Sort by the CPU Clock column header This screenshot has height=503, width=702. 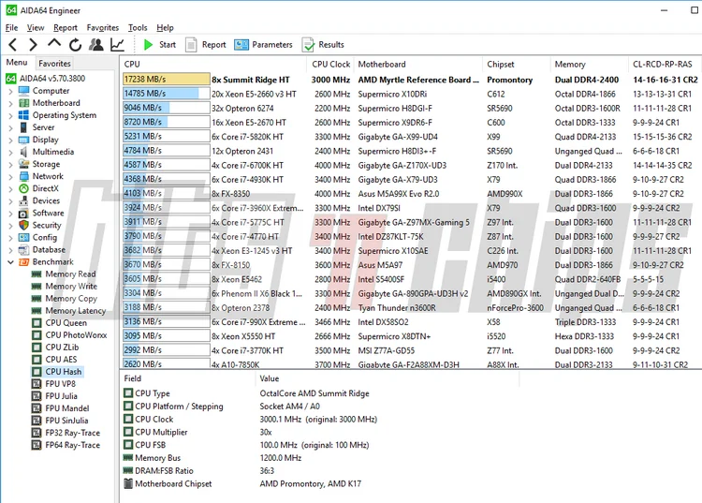[330, 64]
